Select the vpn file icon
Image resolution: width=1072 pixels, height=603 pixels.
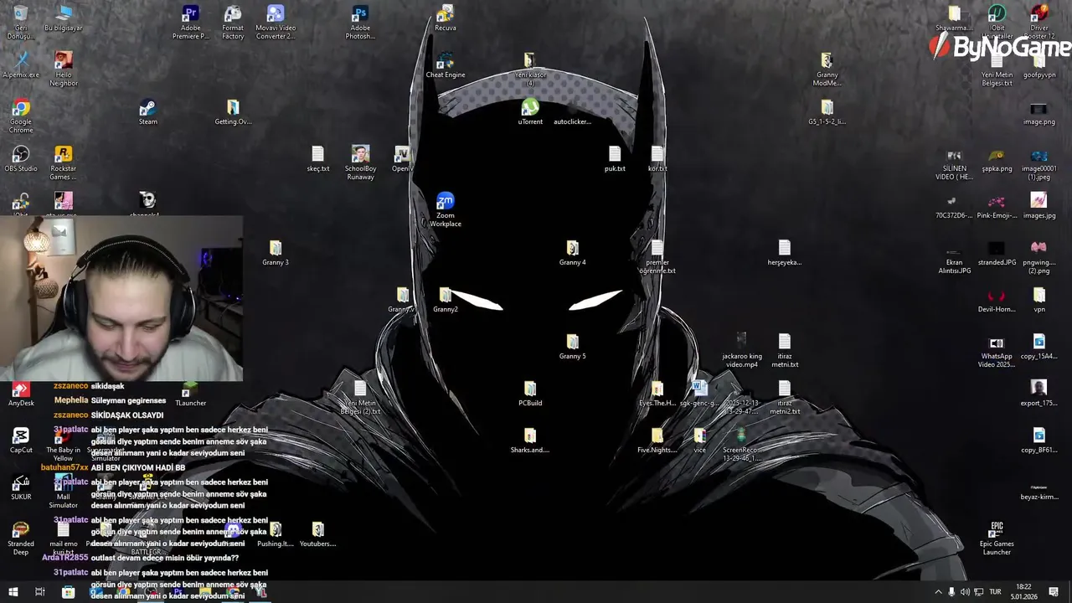[x=1039, y=300]
